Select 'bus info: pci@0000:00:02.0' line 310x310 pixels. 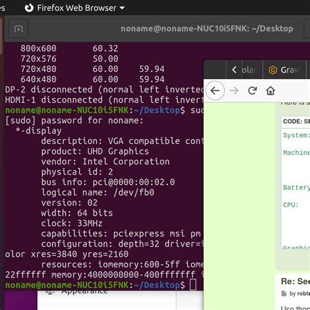click(108, 182)
